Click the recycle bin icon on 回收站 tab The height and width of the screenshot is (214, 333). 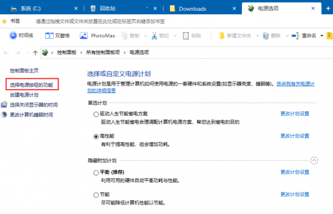coord(93,8)
